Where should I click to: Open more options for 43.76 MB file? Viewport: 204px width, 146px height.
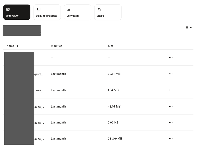[171, 107]
